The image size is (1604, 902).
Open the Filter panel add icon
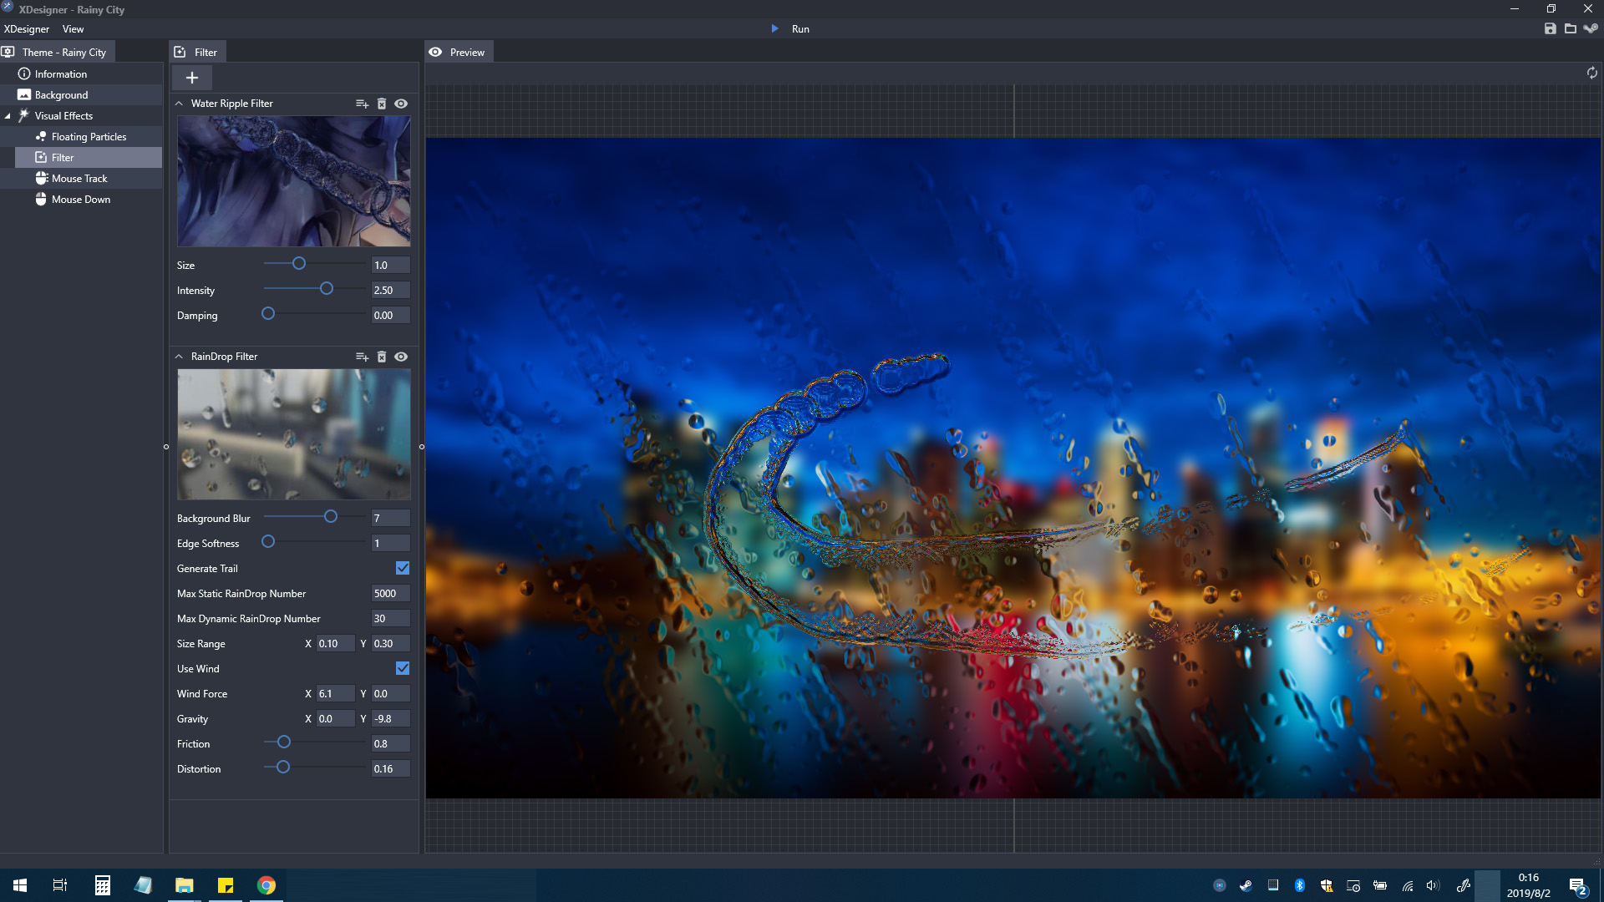click(x=190, y=77)
